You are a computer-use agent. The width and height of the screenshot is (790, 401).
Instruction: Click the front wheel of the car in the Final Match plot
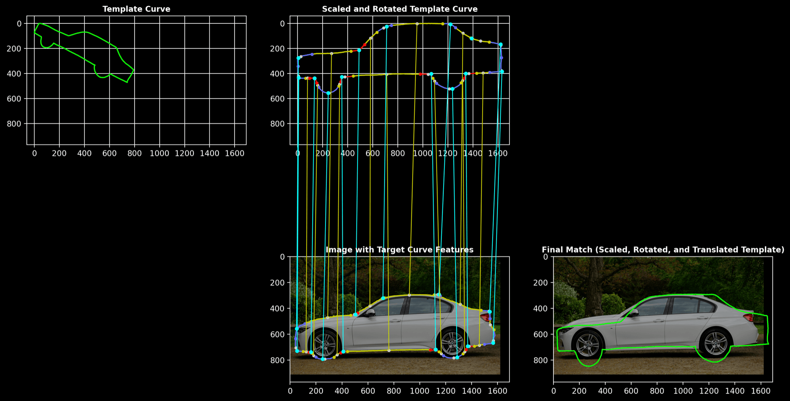click(588, 344)
